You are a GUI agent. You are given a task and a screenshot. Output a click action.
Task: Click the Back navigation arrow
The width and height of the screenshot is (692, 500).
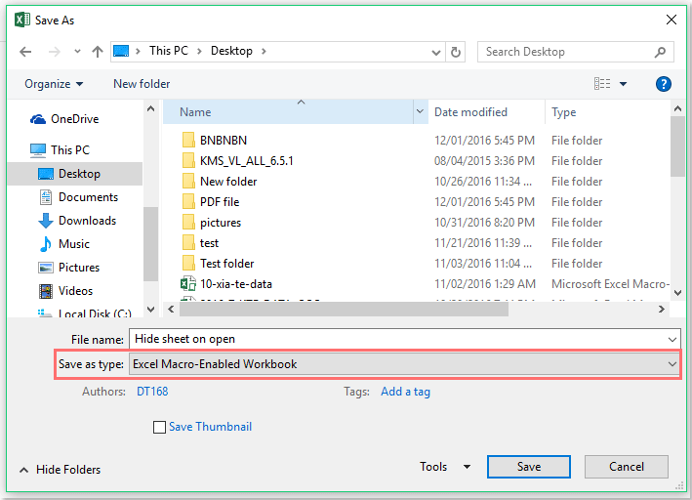(25, 52)
